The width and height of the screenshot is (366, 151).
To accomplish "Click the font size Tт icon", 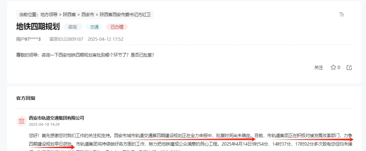I will click(x=342, y=15).
